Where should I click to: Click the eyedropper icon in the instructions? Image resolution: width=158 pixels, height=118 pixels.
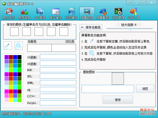point(92,41)
